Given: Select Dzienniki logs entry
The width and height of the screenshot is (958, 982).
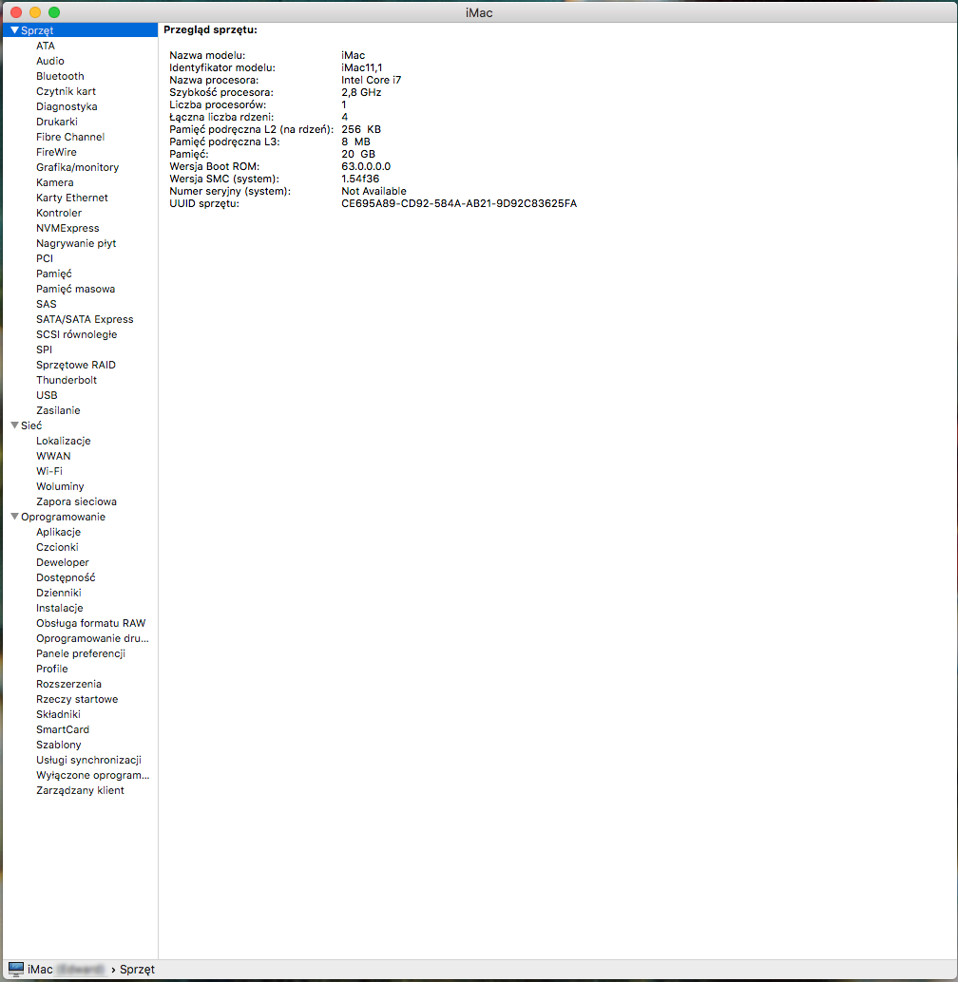Looking at the screenshot, I should click(59, 593).
